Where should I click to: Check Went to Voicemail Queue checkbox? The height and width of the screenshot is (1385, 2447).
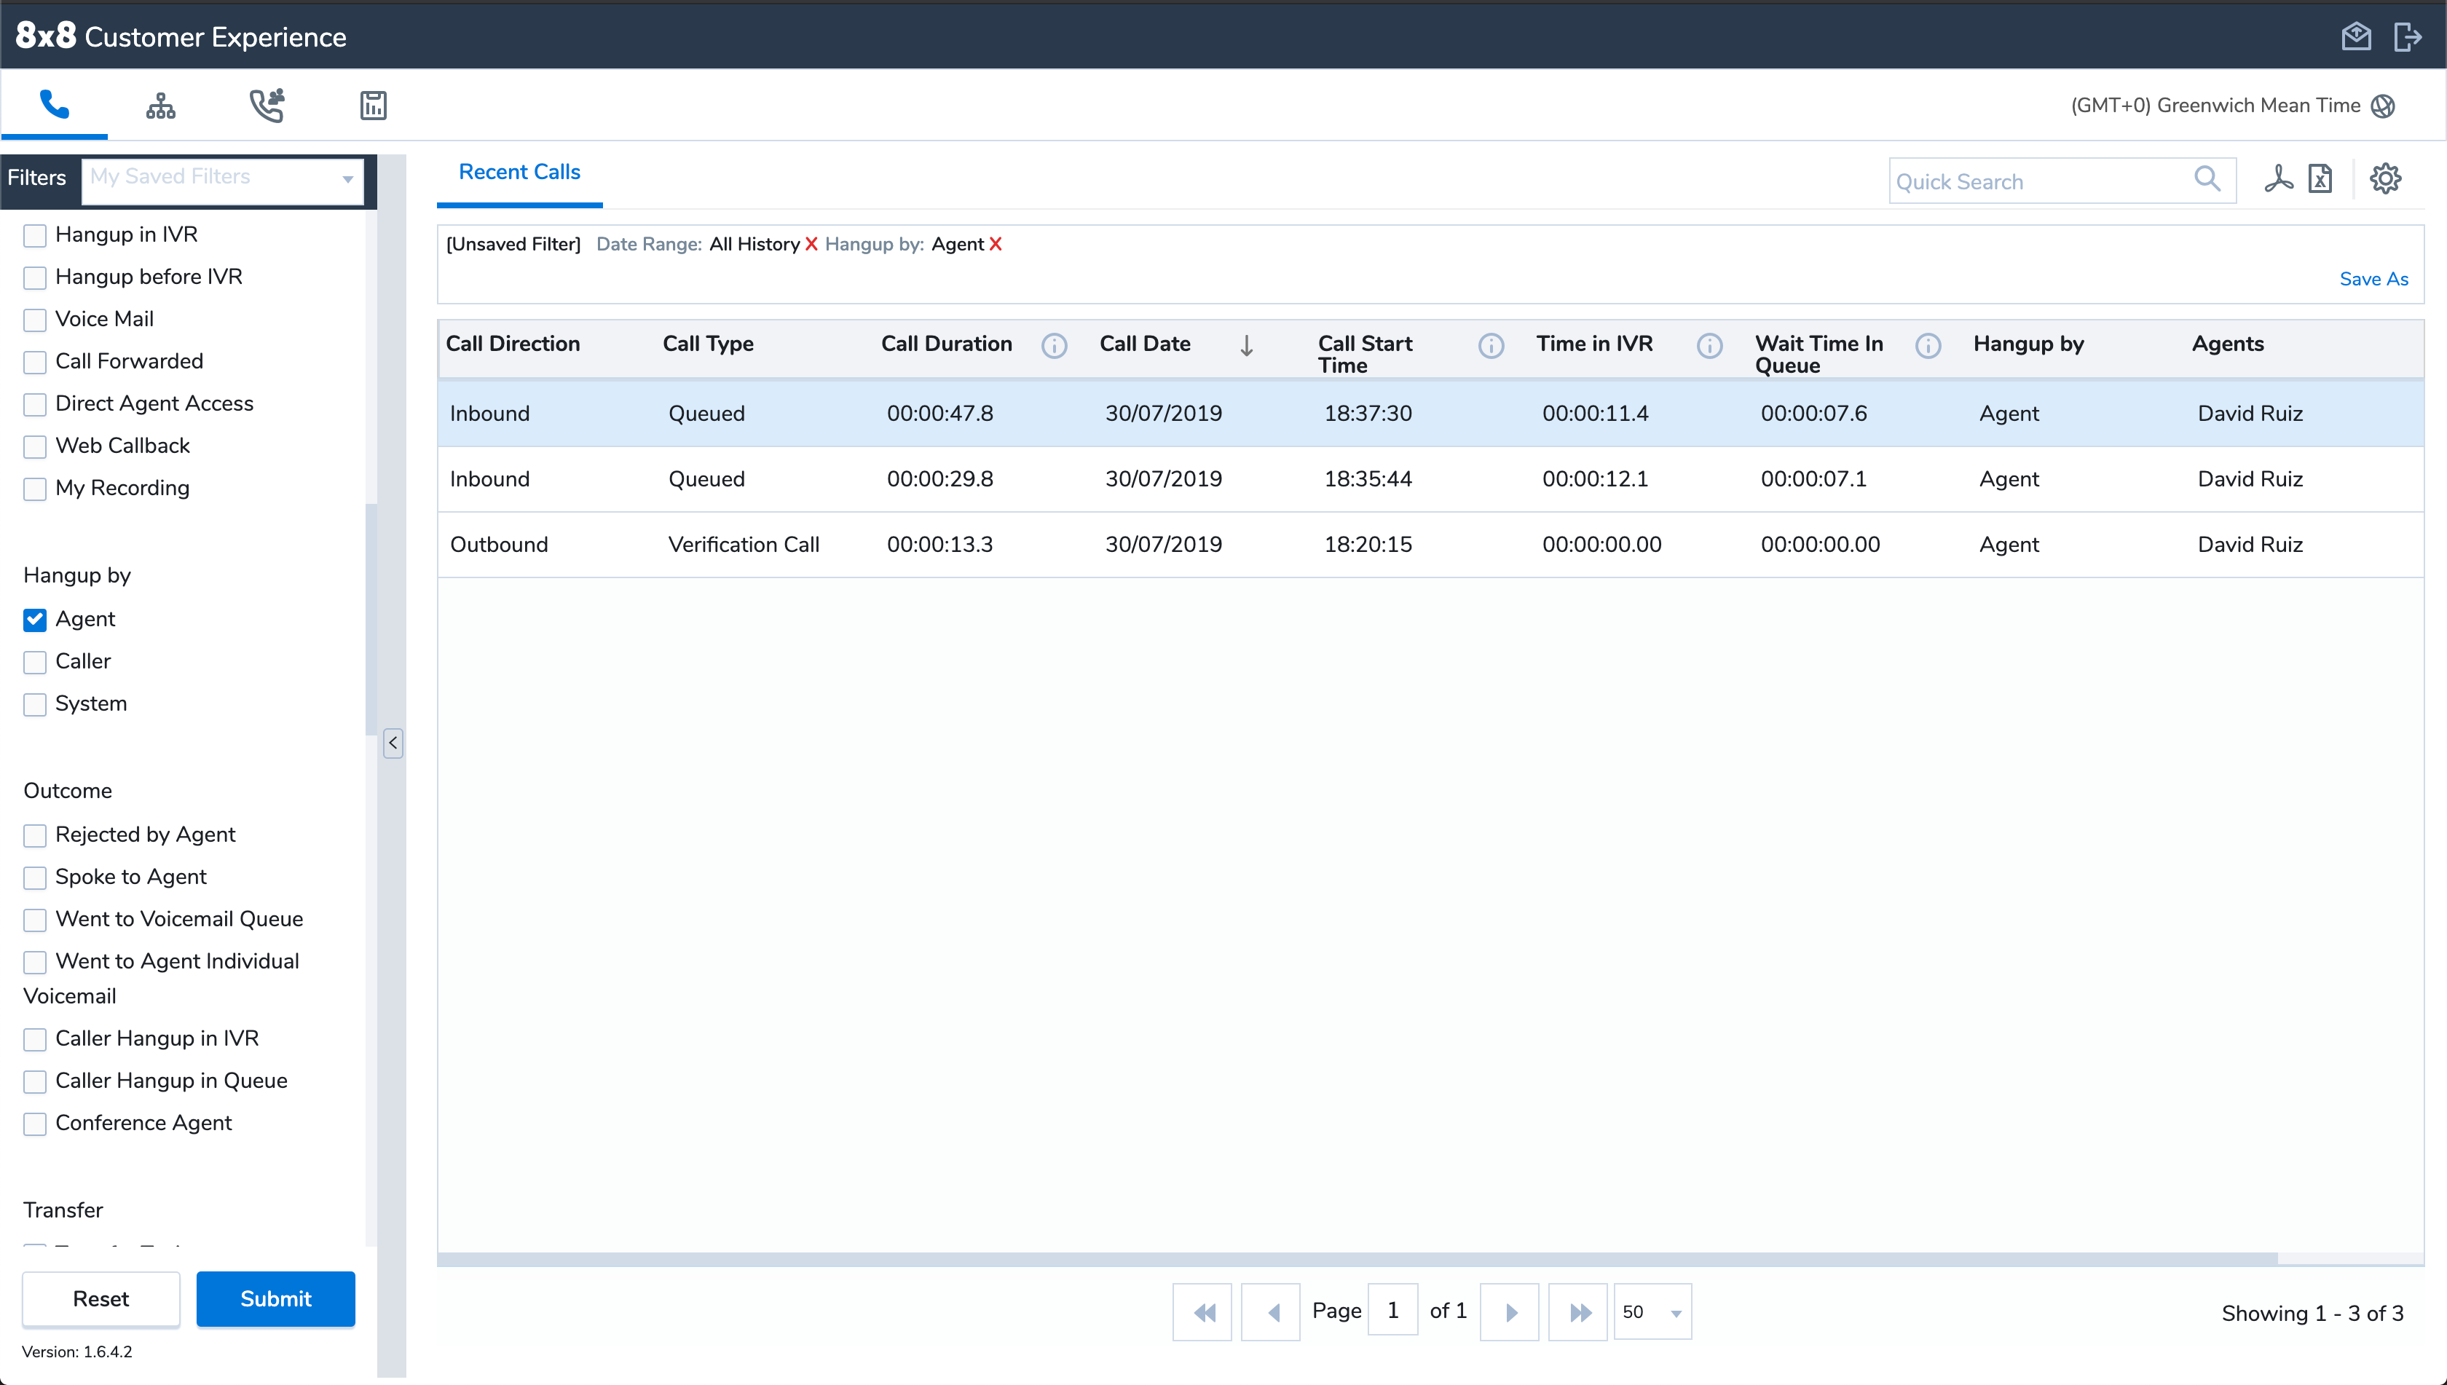pyautogui.click(x=35, y=920)
